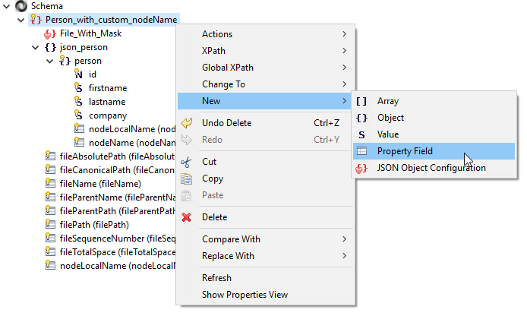The image size is (527, 316).
Task: Choose Show Properties View
Action: 245,295
